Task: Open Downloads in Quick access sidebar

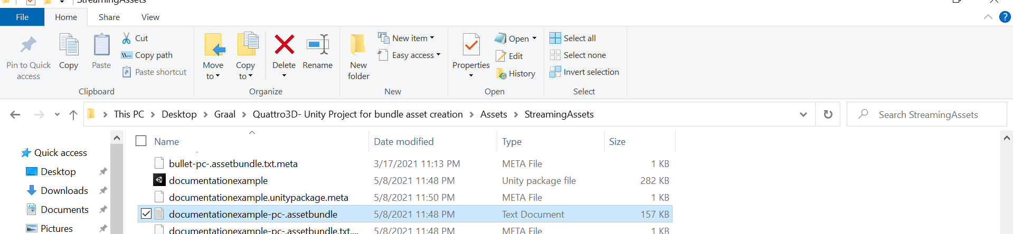Action: (x=64, y=190)
